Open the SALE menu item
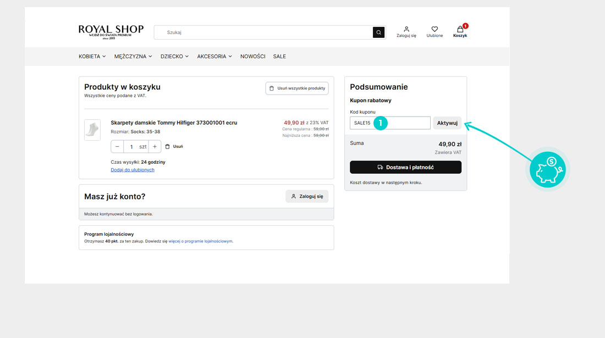Screen dimensions: 605x338 tap(279, 56)
